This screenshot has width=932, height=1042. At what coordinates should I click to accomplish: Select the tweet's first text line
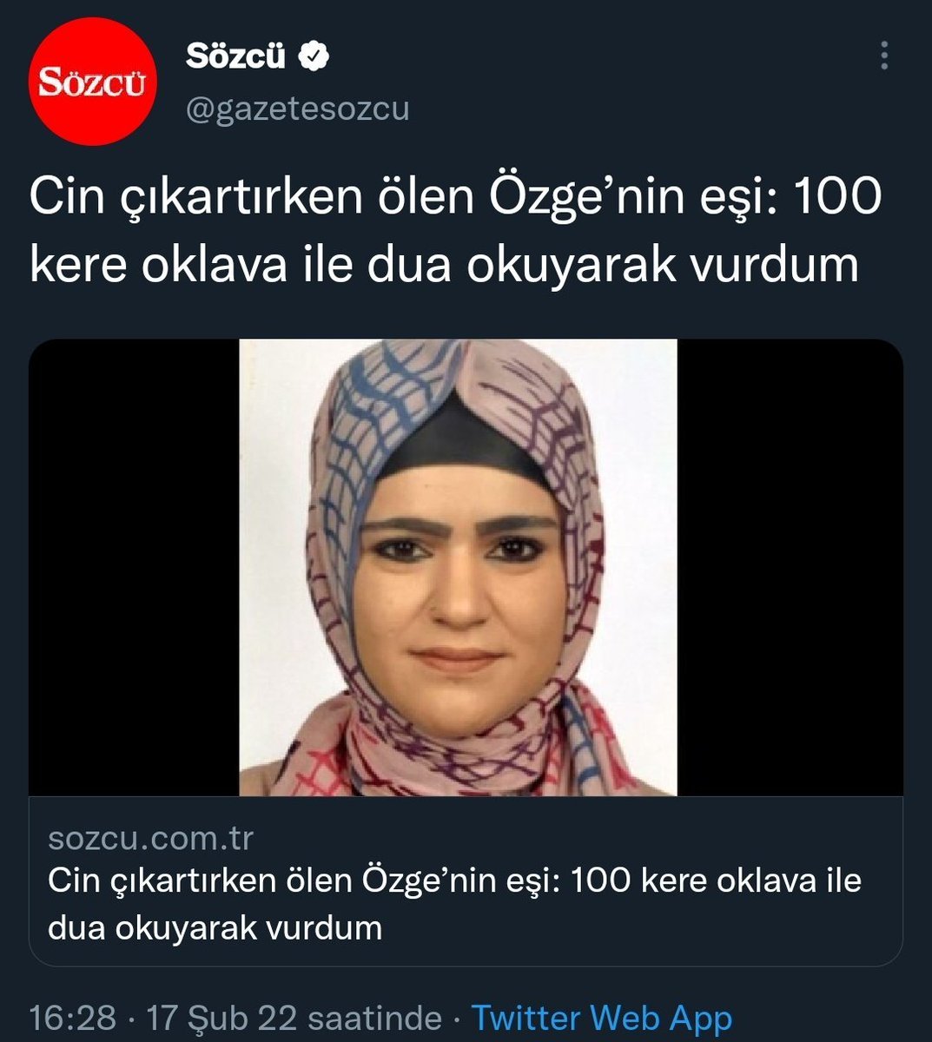click(455, 198)
